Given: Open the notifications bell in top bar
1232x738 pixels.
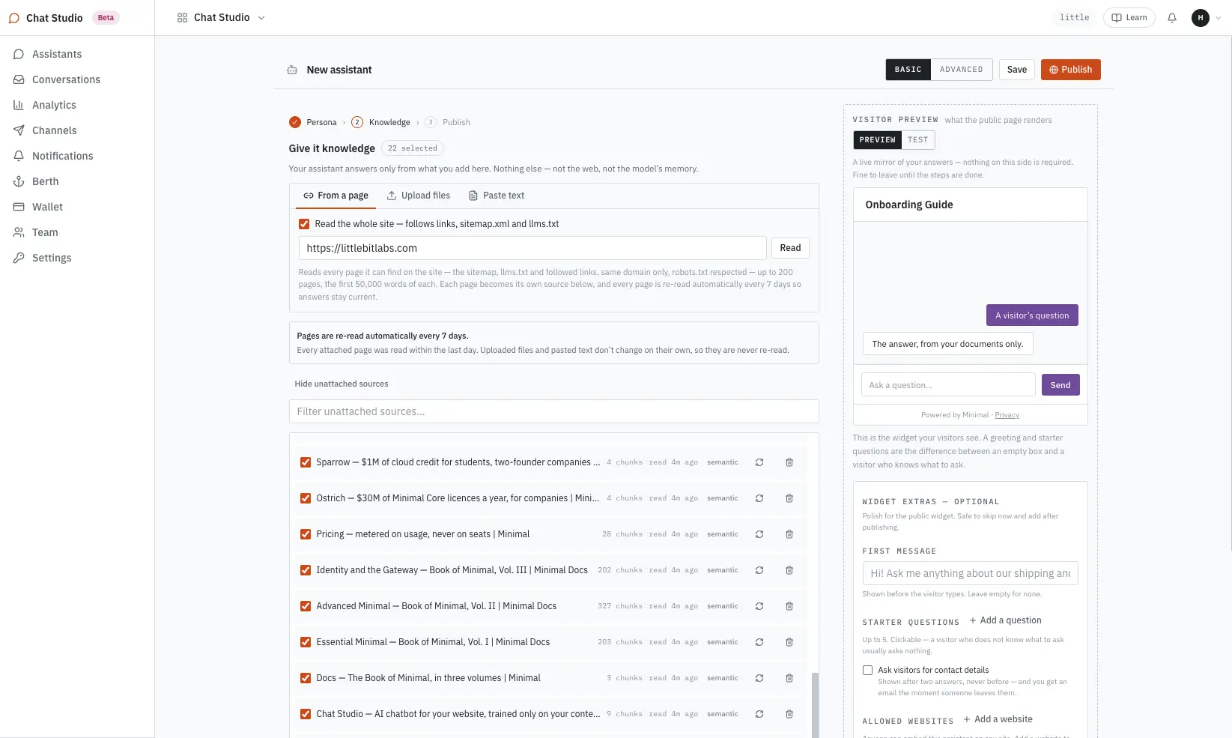Looking at the screenshot, I should [x=1172, y=18].
